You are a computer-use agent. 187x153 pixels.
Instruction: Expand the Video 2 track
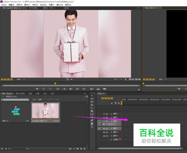pos(111,118)
